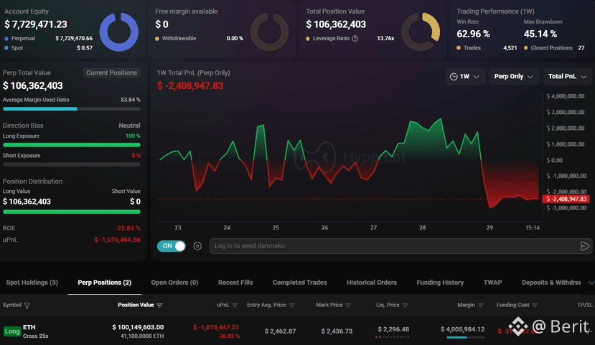
Task: Click the ETH position value $ 100,149,603.00
Action: point(138,327)
